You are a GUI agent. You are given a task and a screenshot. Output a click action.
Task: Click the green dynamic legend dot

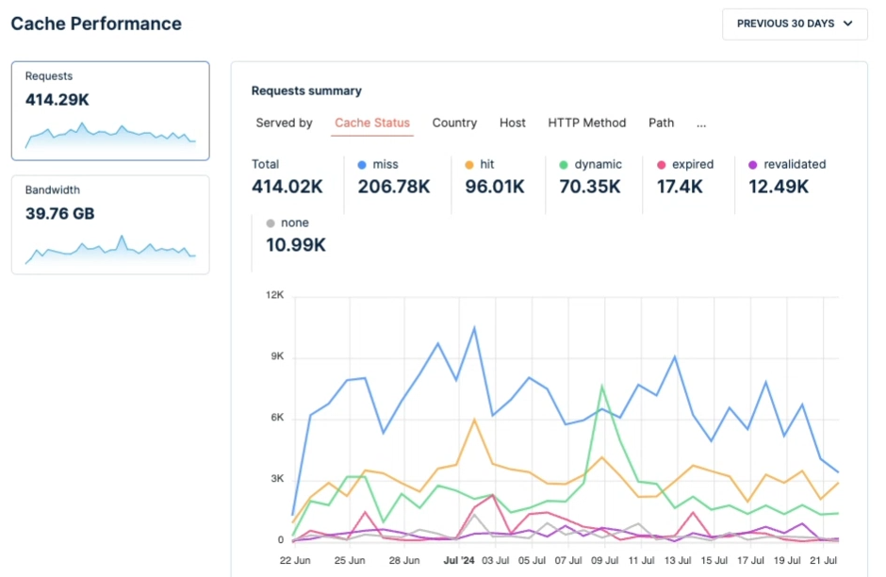coord(564,165)
